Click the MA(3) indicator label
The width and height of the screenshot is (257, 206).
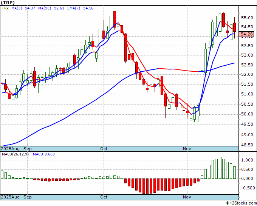(17, 8)
